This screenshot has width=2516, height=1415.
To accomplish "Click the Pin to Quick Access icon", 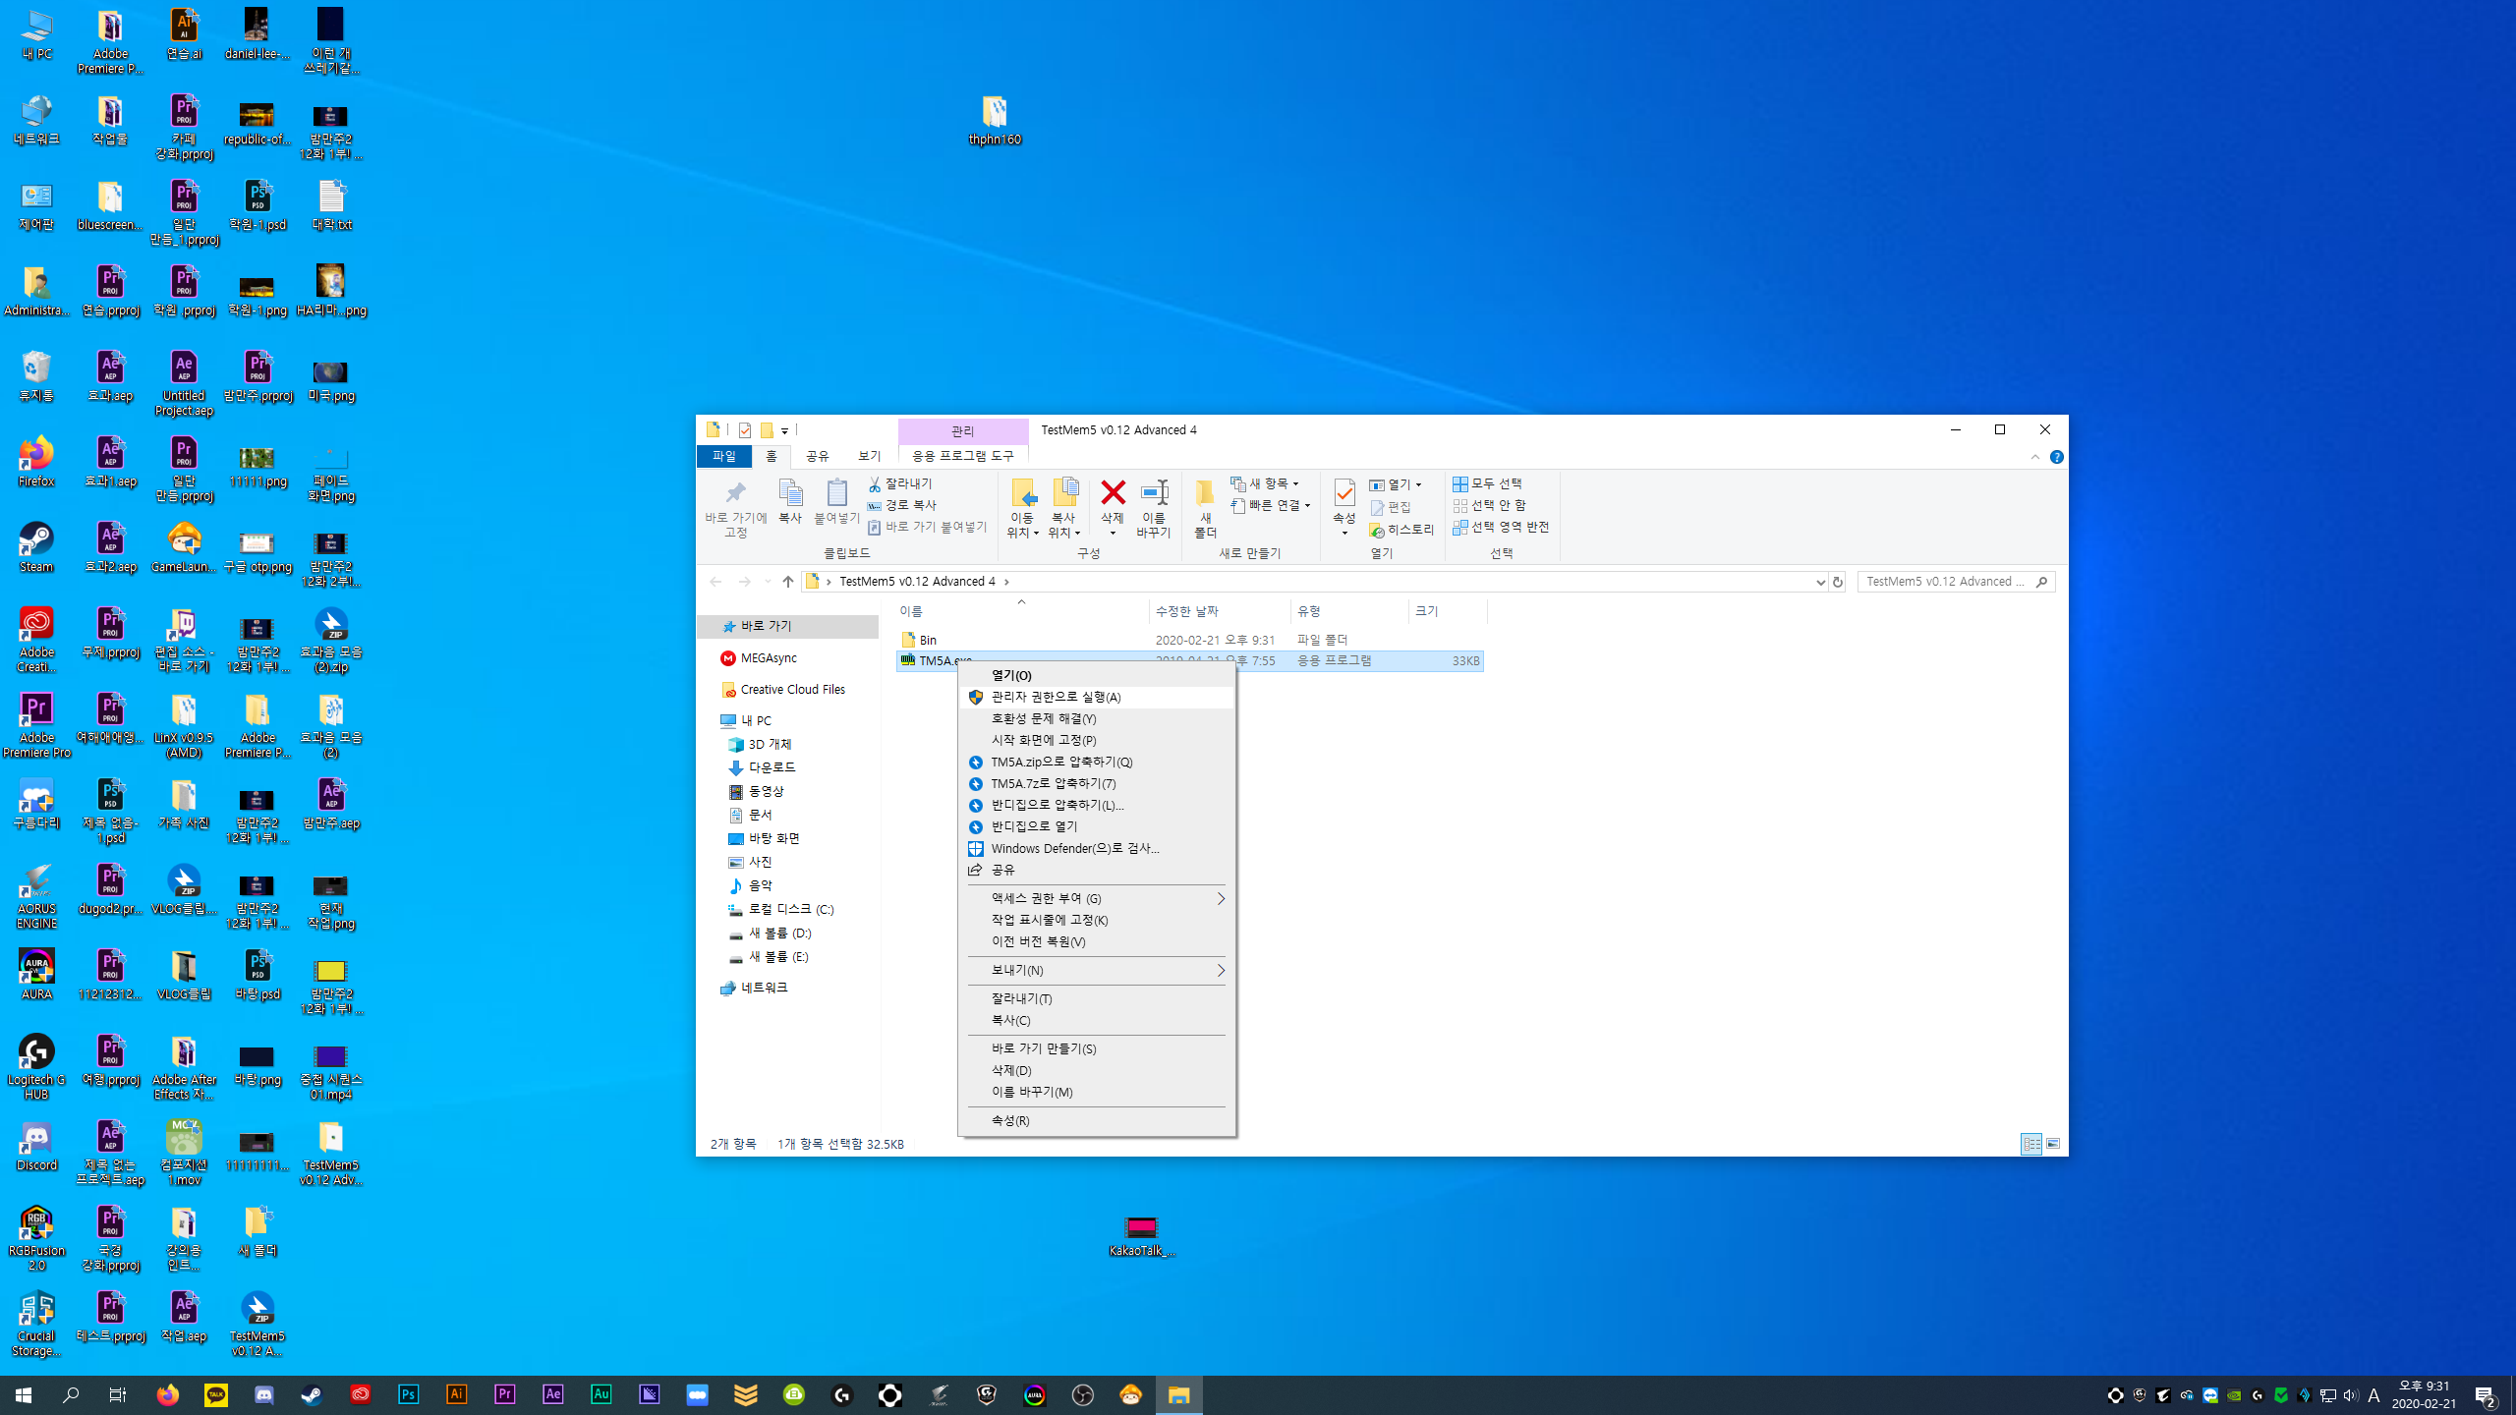I will coord(735,493).
